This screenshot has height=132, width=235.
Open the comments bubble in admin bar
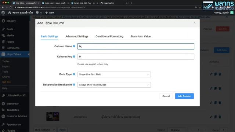click(37, 13)
